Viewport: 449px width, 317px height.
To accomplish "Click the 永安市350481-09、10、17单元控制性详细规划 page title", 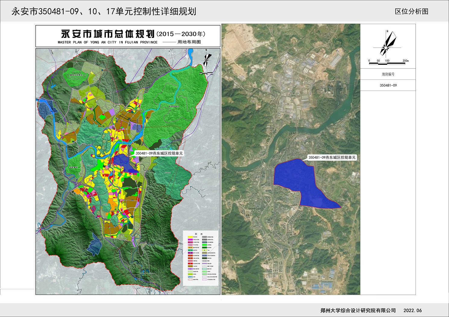I will pyautogui.click(x=104, y=11).
